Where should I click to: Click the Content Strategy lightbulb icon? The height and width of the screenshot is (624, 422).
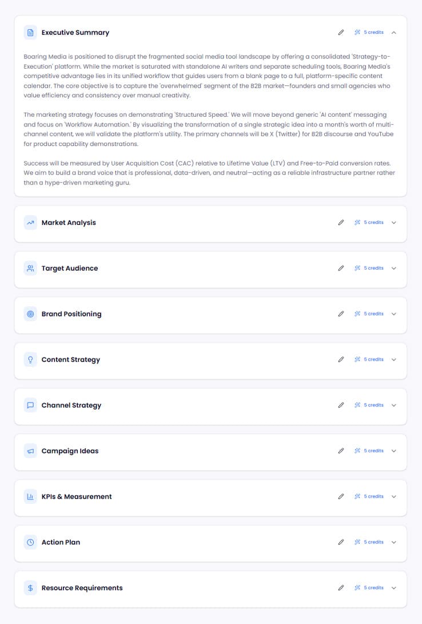(x=30, y=360)
